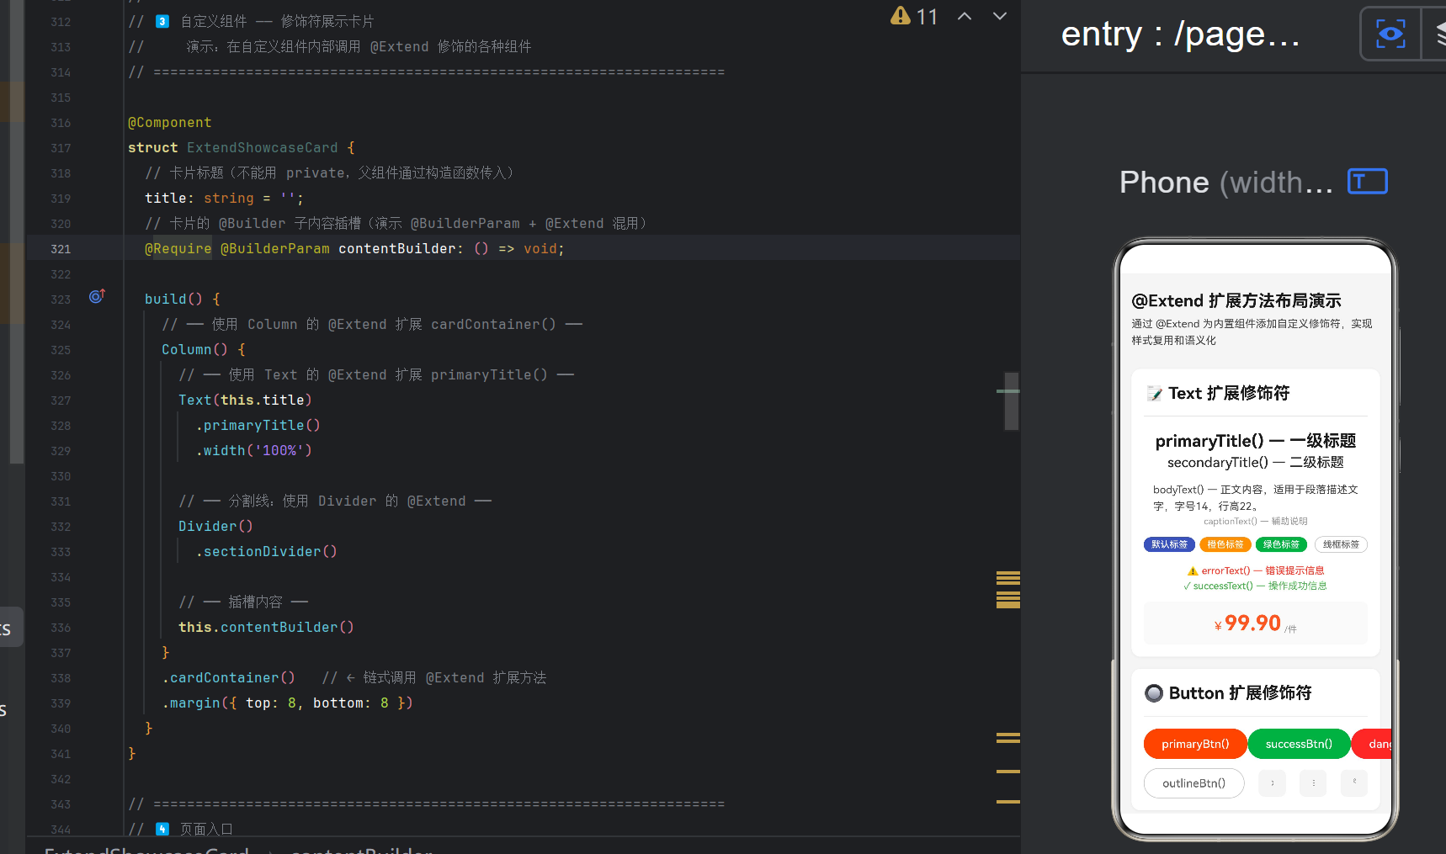Toggle the previewer Inspector eye icon
The image size is (1446, 854).
coord(1390,34)
